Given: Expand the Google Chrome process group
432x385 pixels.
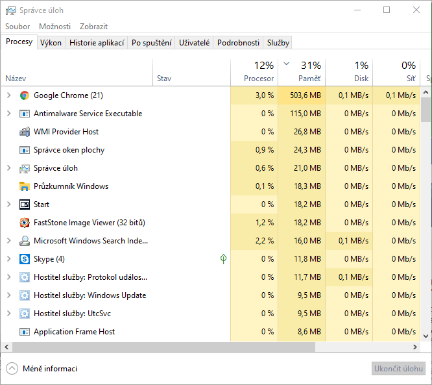Looking at the screenshot, I should point(8,95).
